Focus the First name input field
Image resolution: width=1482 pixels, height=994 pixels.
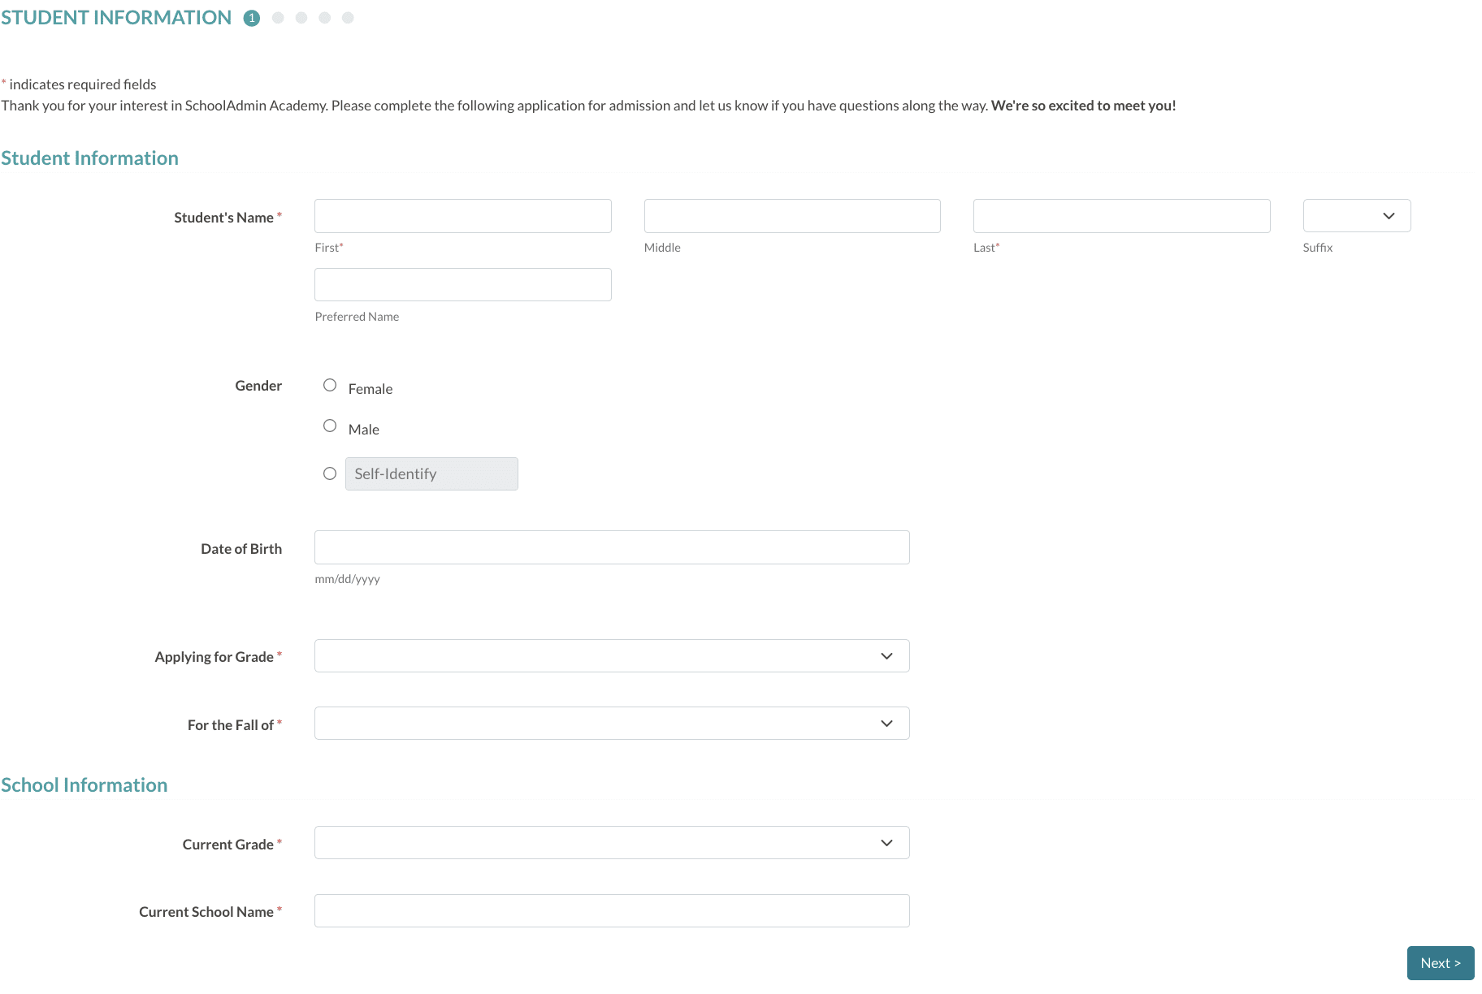[463, 216]
